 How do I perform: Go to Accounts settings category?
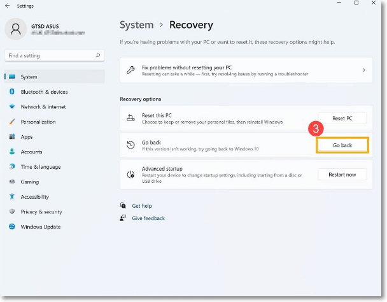point(31,152)
